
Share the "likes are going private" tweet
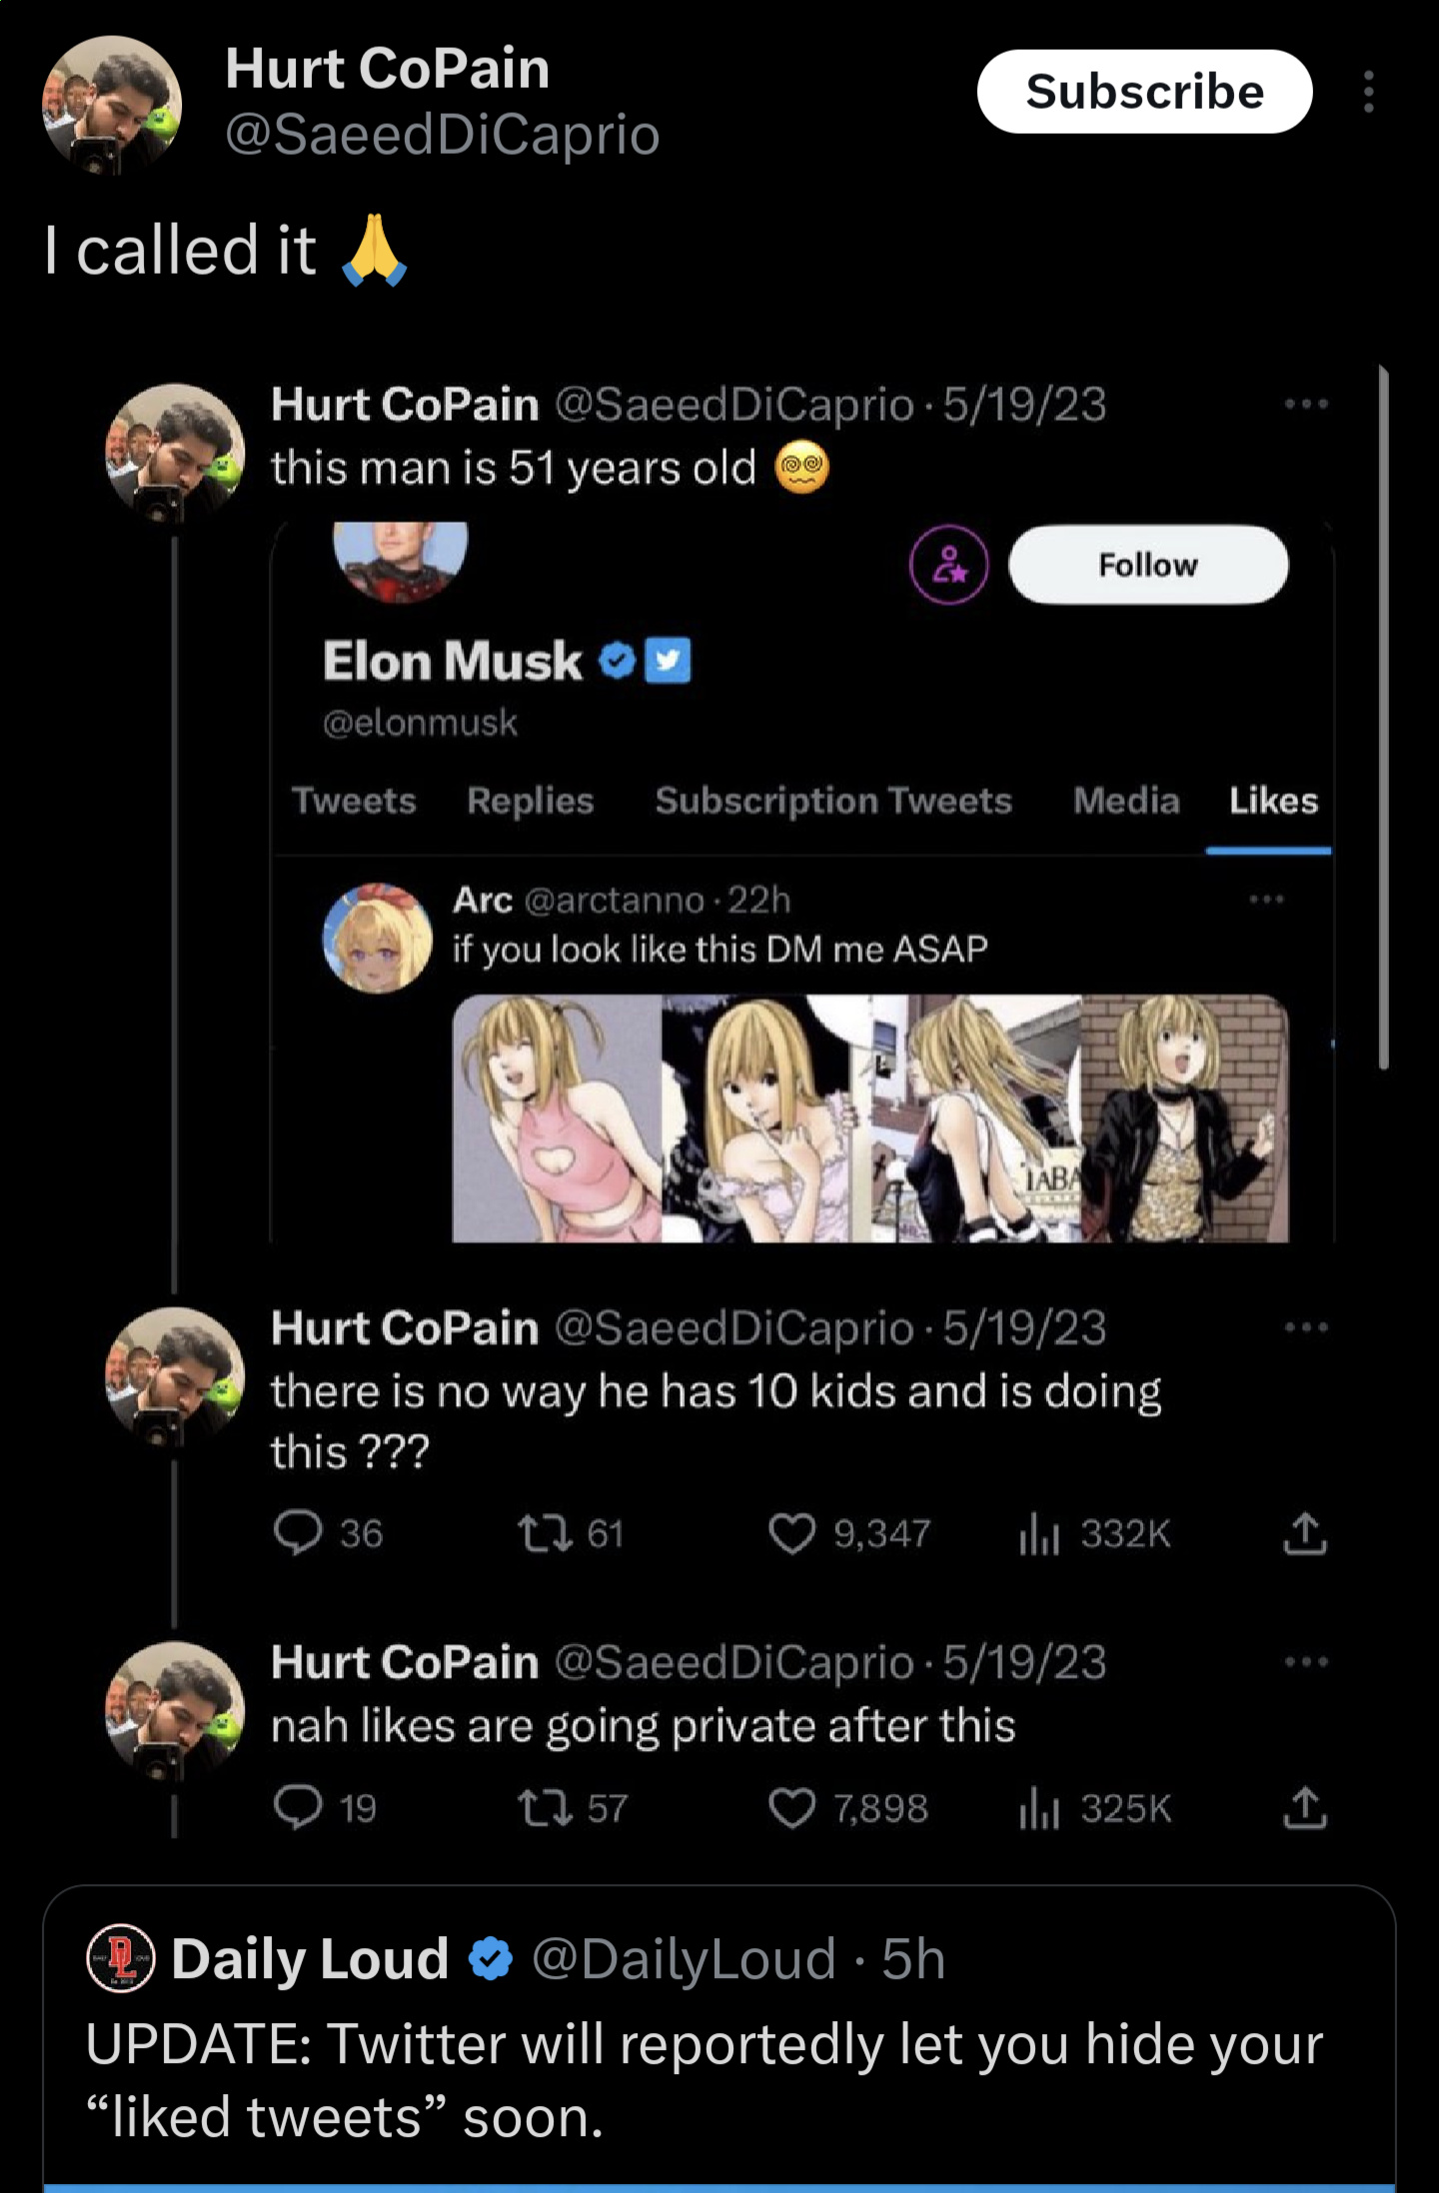pyautogui.click(x=1304, y=1808)
